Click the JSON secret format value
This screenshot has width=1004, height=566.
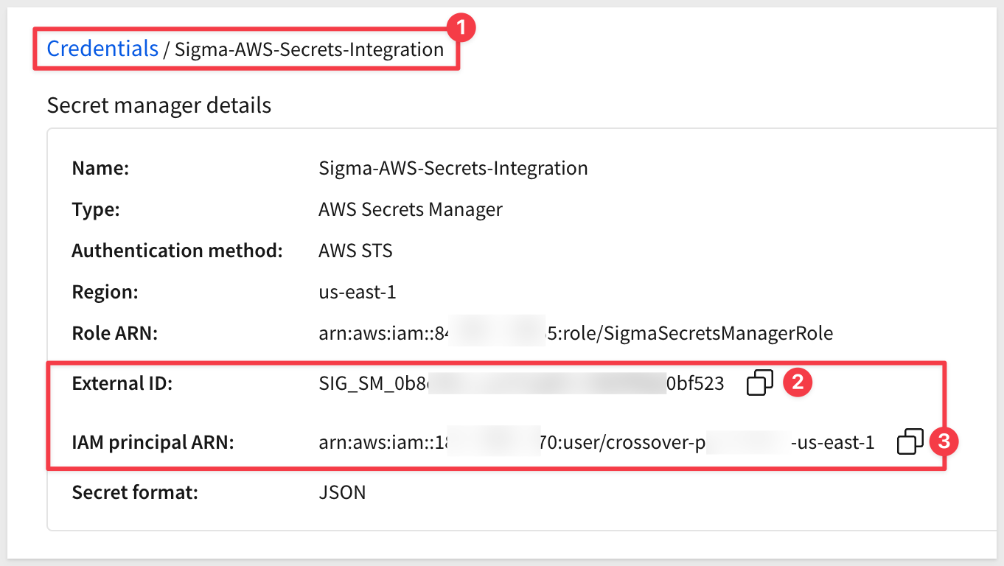(x=342, y=492)
